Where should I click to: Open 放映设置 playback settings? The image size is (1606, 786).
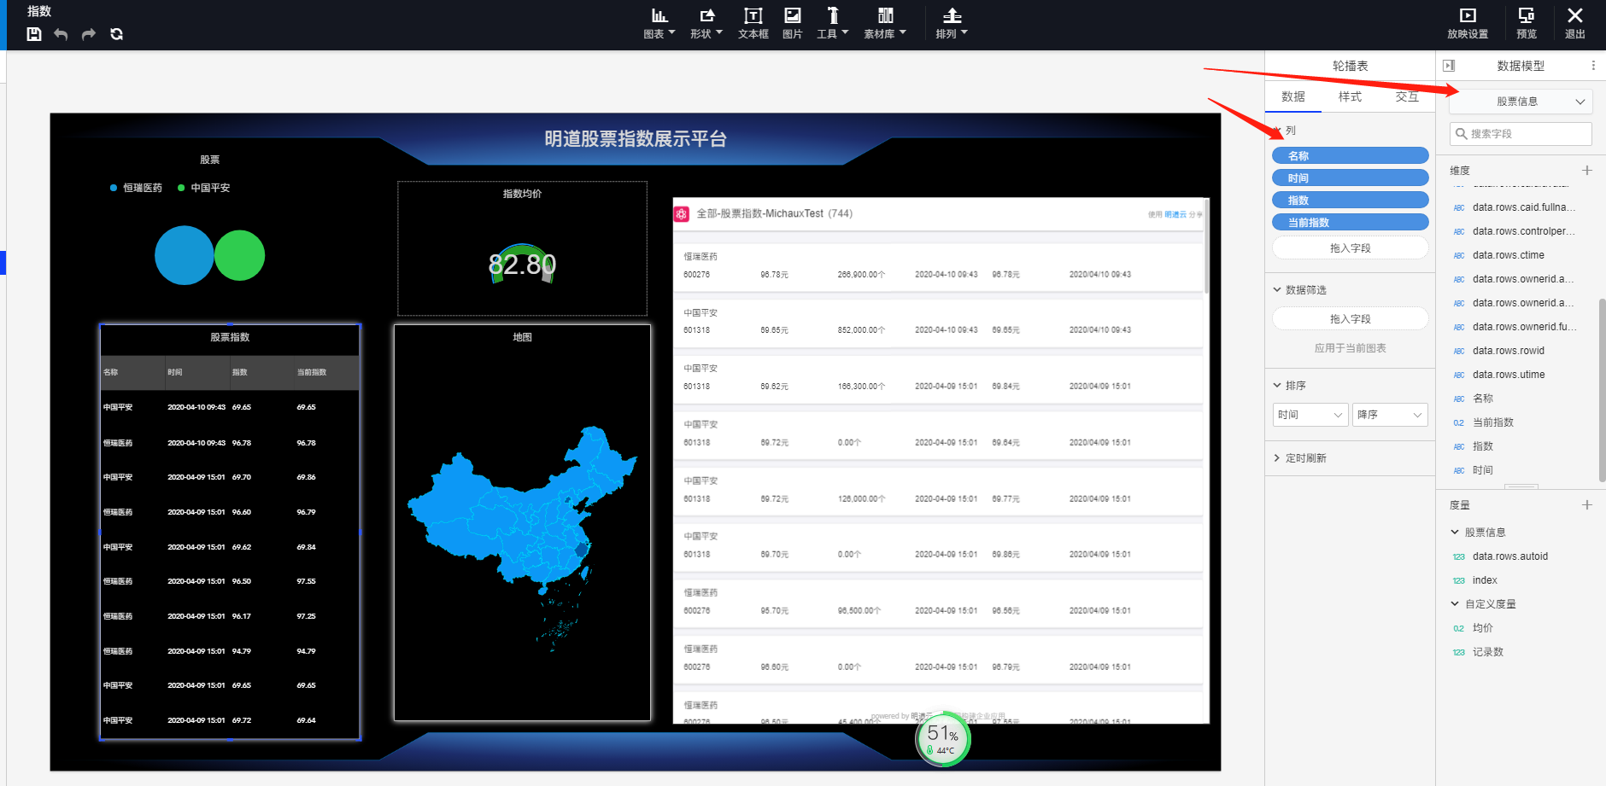(x=1468, y=23)
